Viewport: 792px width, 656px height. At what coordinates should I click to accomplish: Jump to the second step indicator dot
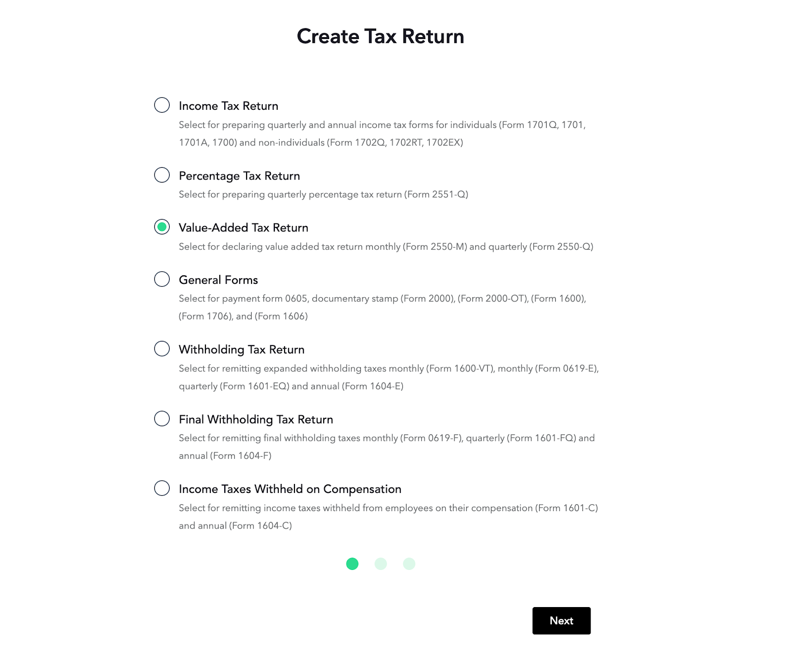pyautogui.click(x=381, y=564)
